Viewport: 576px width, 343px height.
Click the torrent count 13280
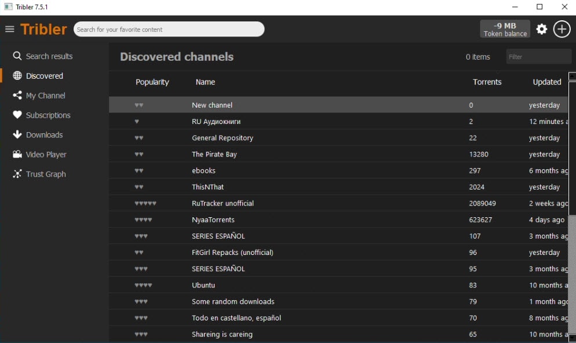click(x=479, y=154)
